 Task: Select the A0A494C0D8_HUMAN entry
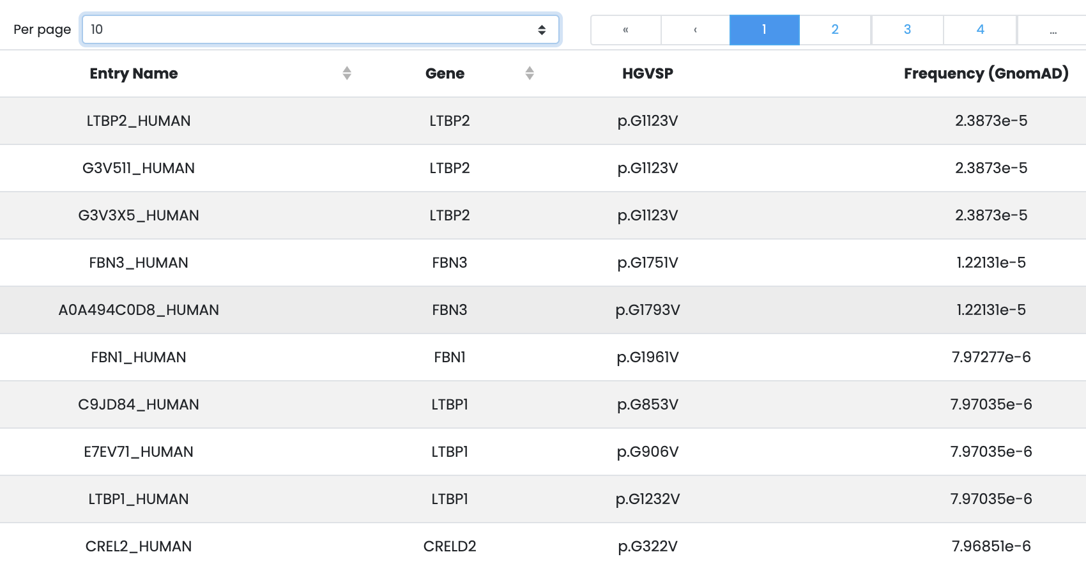coord(139,310)
